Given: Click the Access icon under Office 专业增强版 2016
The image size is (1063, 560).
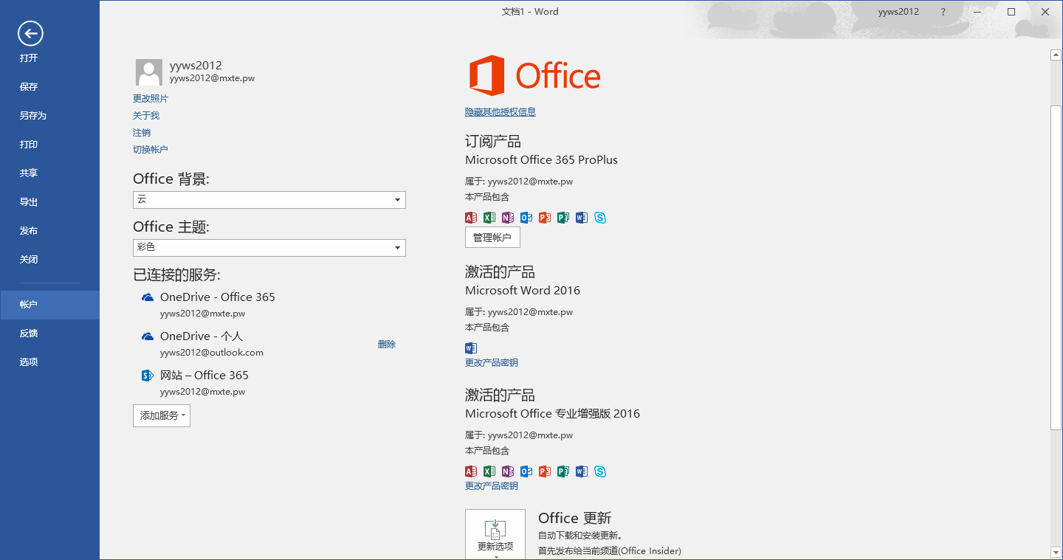Looking at the screenshot, I should point(471,471).
